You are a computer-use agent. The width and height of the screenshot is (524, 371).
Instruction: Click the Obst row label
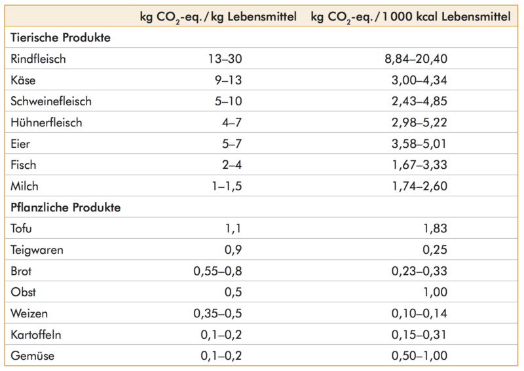click(24, 293)
